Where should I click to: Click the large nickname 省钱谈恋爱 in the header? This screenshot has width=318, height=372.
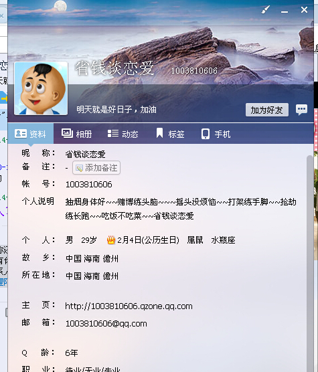pyautogui.click(x=114, y=68)
